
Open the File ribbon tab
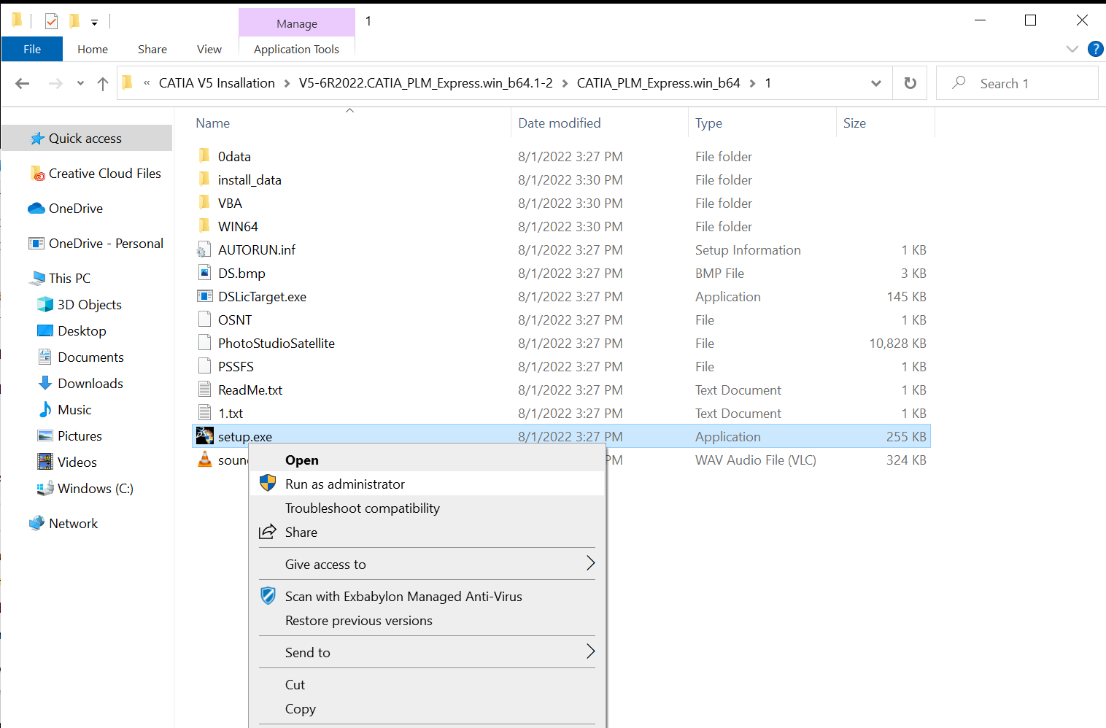click(32, 49)
